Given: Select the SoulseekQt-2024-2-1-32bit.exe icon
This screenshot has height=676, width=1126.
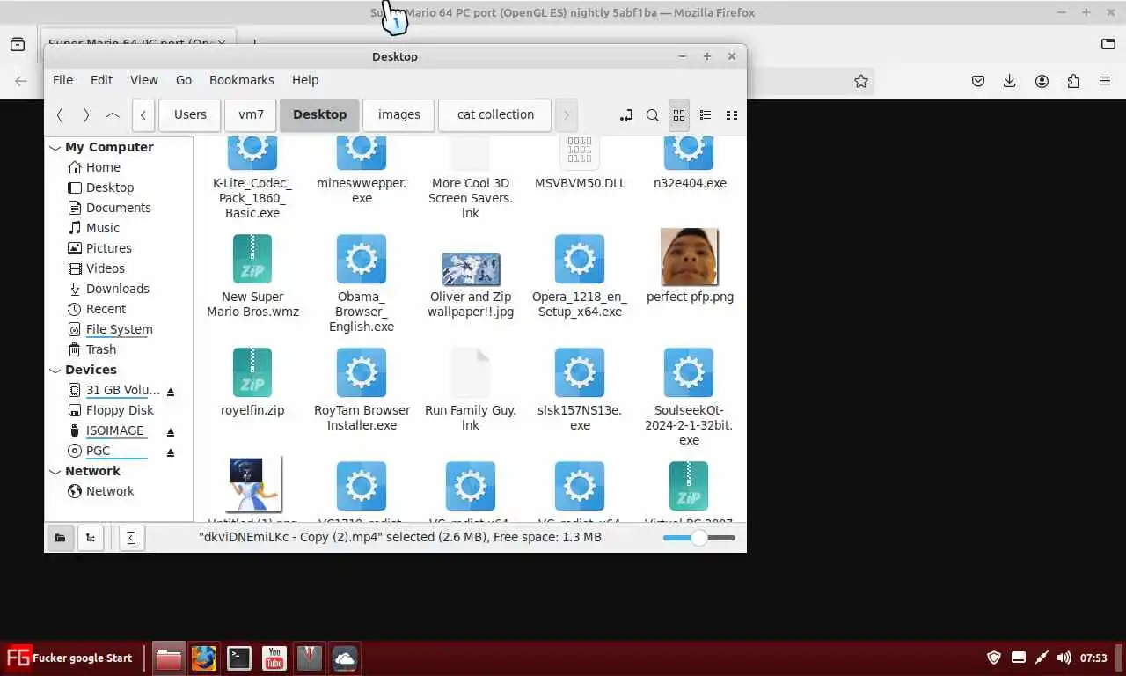Looking at the screenshot, I should click(x=689, y=372).
